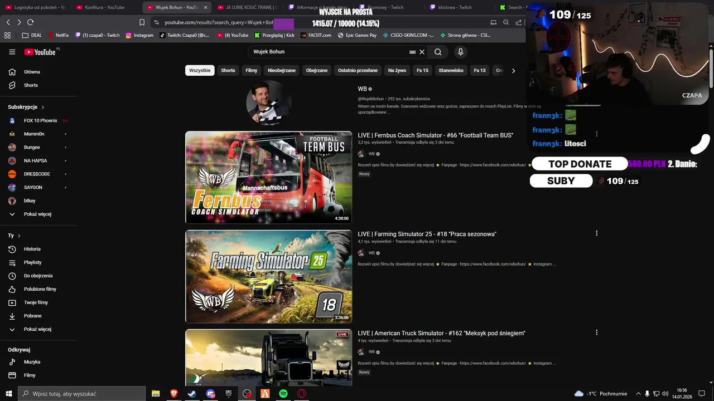The width and height of the screenshot is (714, 401).
Task: Click the YouTube logo
Action: [40, 52]
